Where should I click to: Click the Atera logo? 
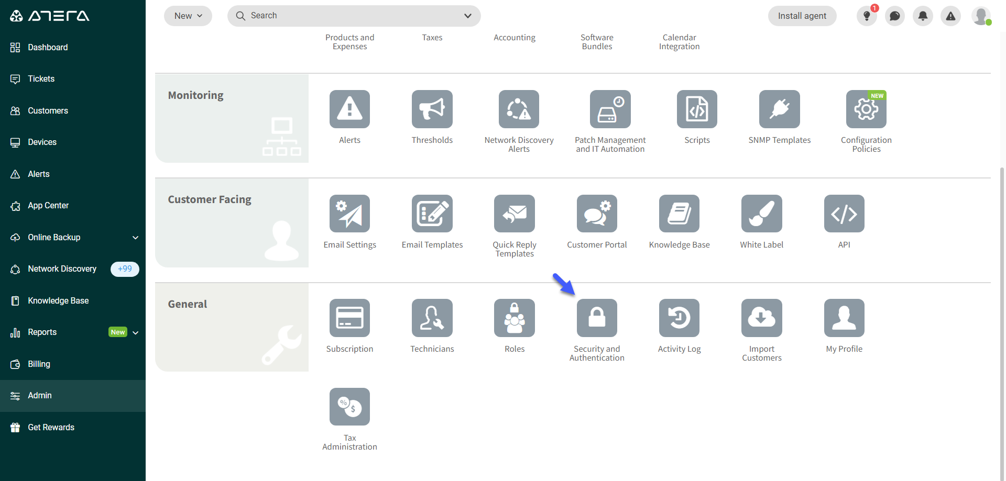coord(50,16)
